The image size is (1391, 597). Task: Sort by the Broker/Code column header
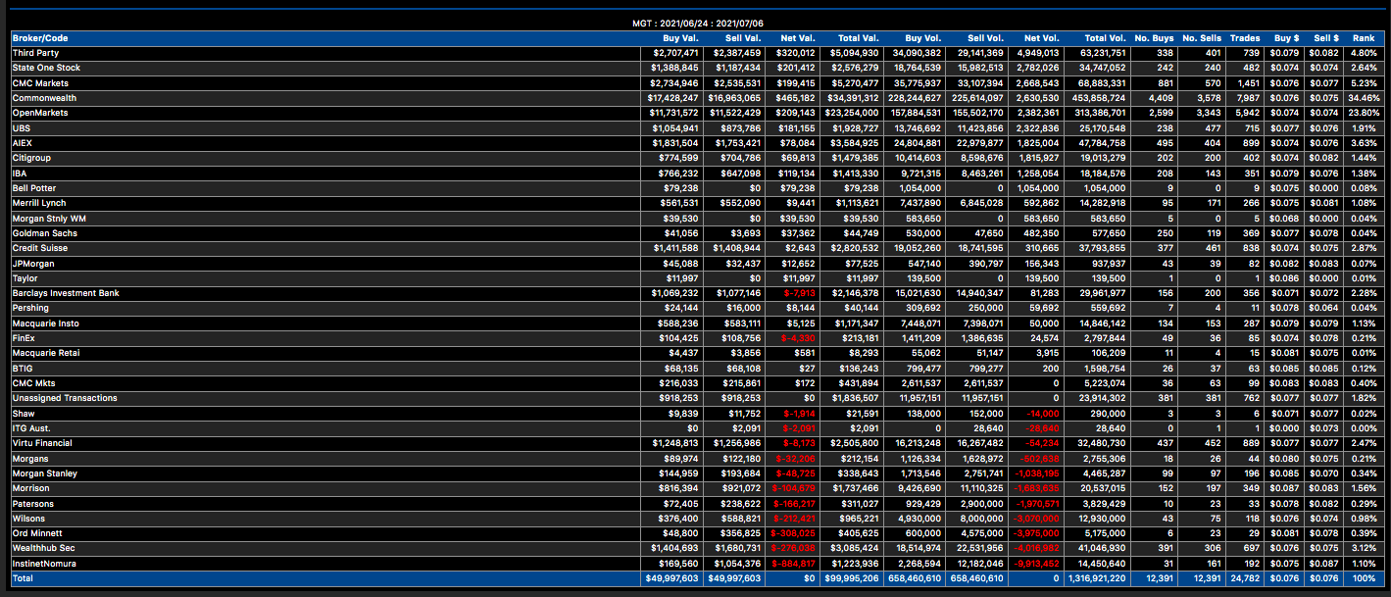(x=40, y=38)
